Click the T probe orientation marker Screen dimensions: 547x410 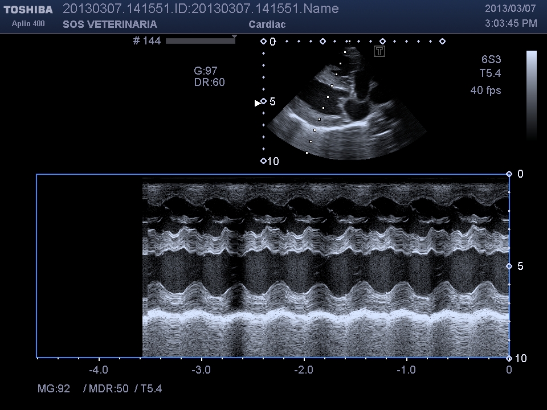[379, 52]
